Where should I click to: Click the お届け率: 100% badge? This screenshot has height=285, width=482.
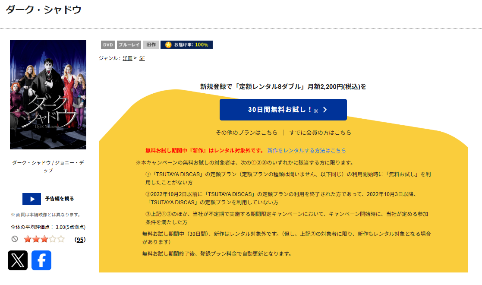(x=186, y=44)
